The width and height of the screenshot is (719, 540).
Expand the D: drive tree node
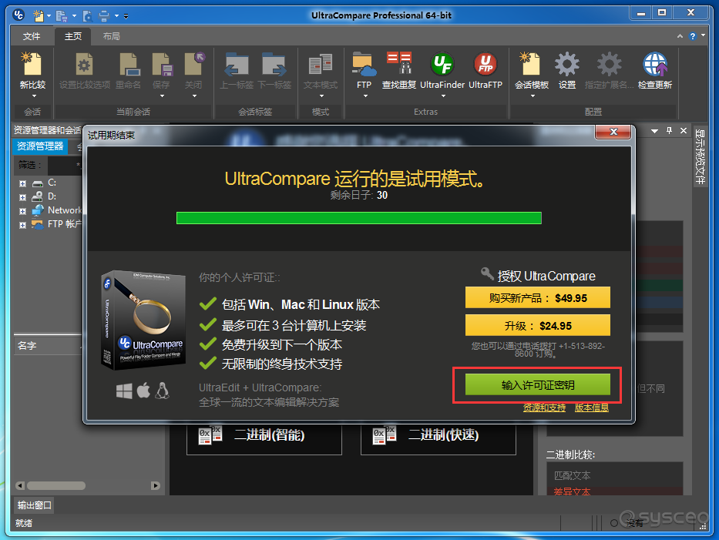(22, 197)
